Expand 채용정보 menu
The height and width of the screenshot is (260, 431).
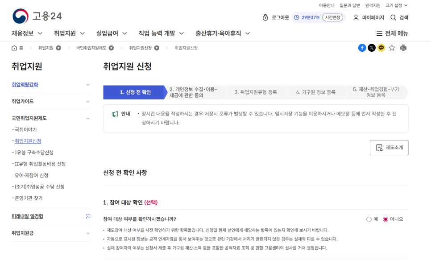27,33
